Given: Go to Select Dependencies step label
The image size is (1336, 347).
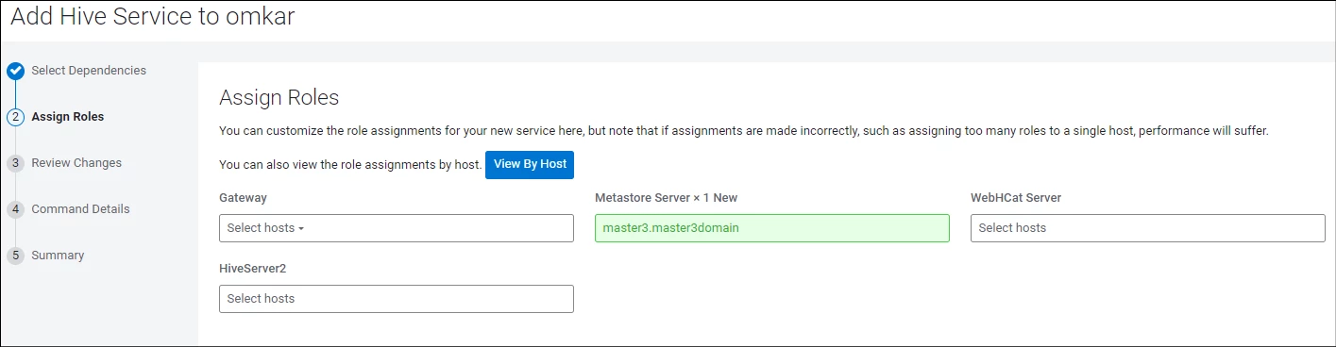Looking at the screenshot, I should 89,71.
